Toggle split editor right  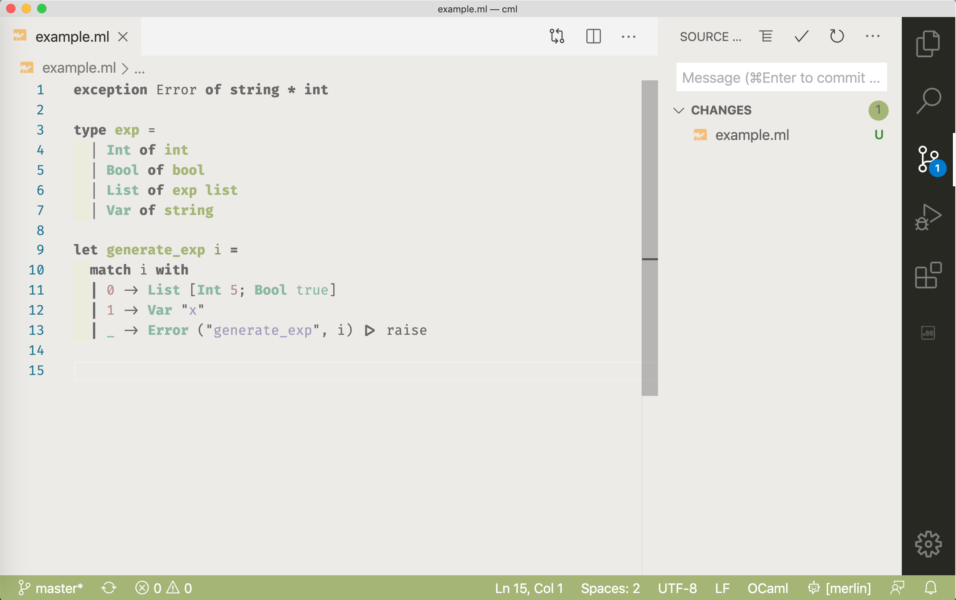[593, 36]
